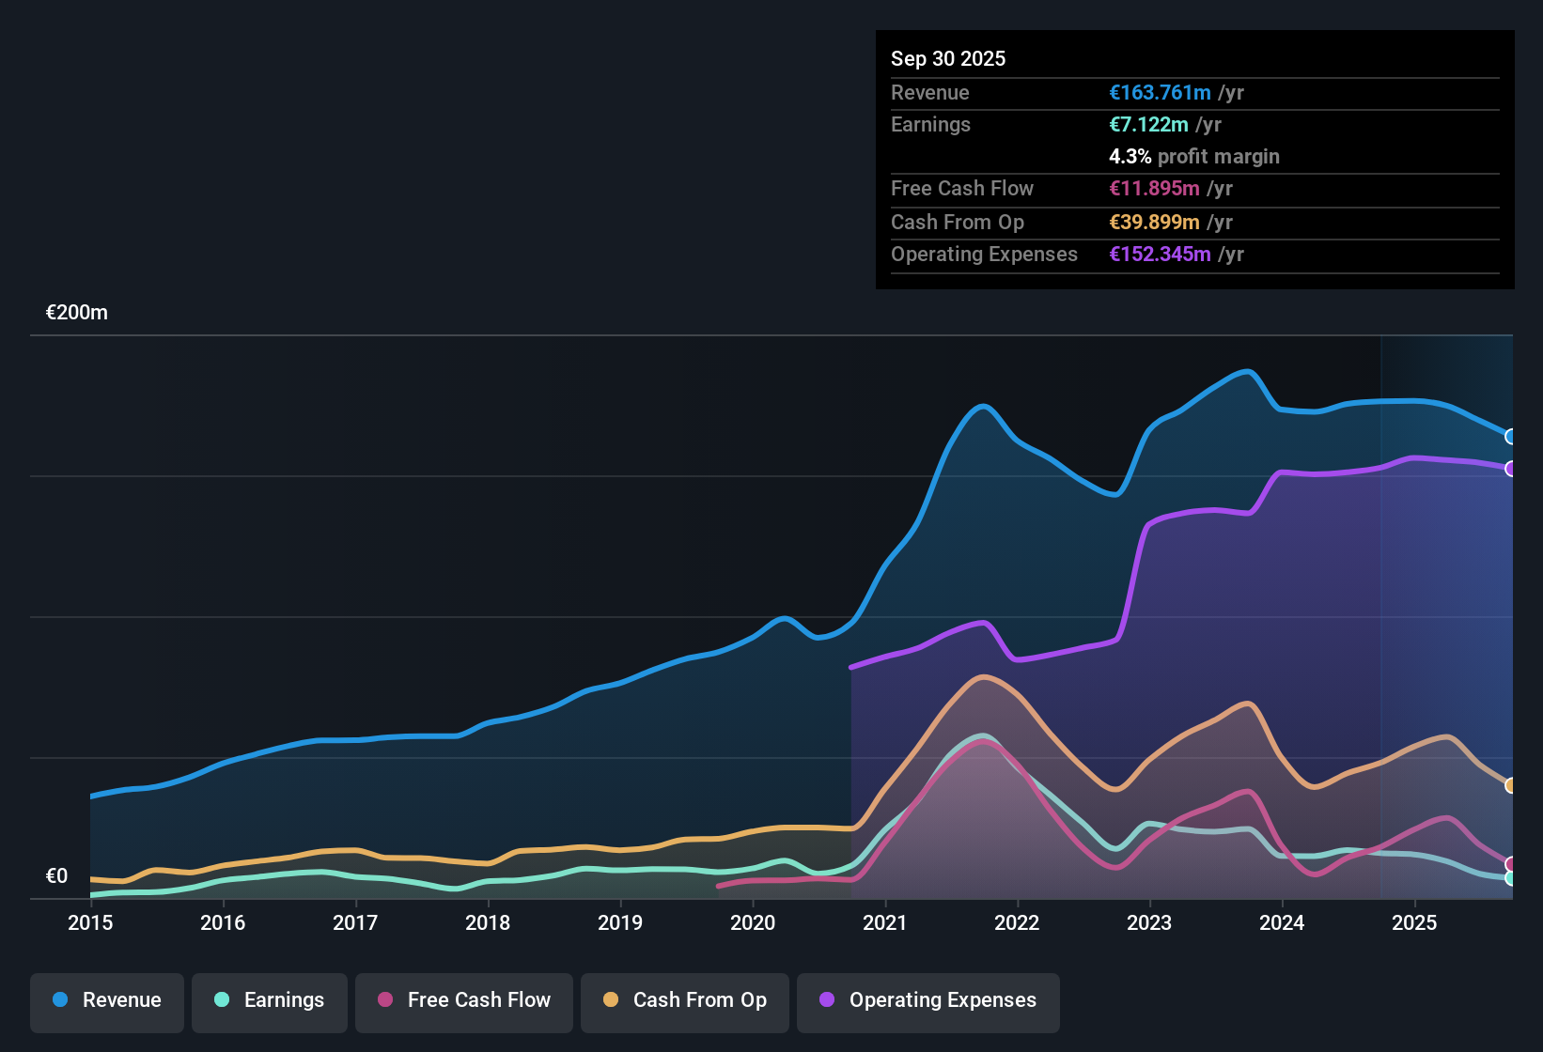Select the 2020 year label on the axis
Screen dimensions: 1543x1052
753,923
